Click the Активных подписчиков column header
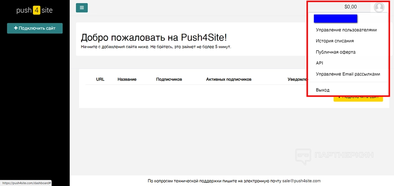This screenshot has width=394, height=186. pos(229,79)
